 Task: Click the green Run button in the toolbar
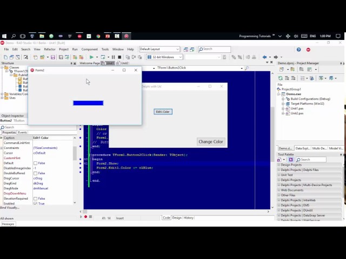click(91, 57)
